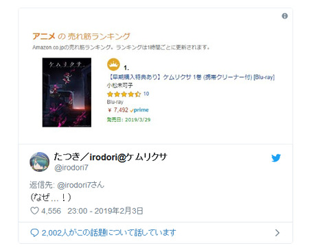Viewport: 309px width, 252px height.
Task: Click the info icon at top right
Action: [284, 16]
